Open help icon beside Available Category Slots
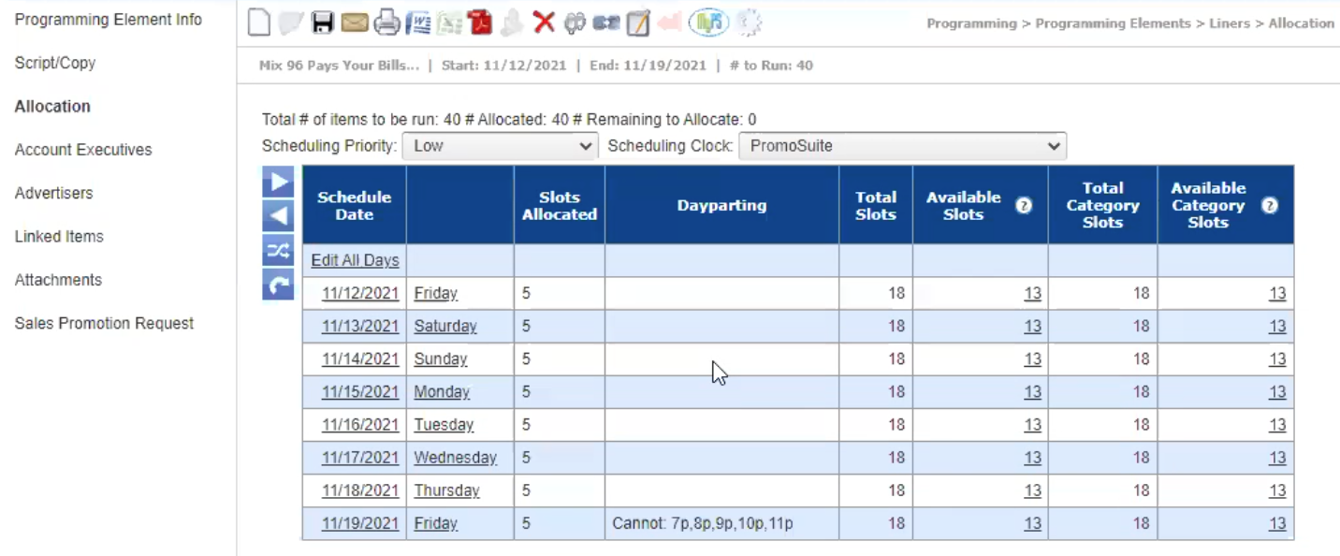This screenshot has height=556, width=1340. [x=1269, y=206]
